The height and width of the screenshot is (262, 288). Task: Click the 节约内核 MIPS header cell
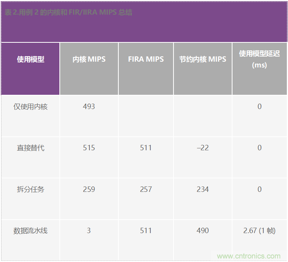click(203, 59)
